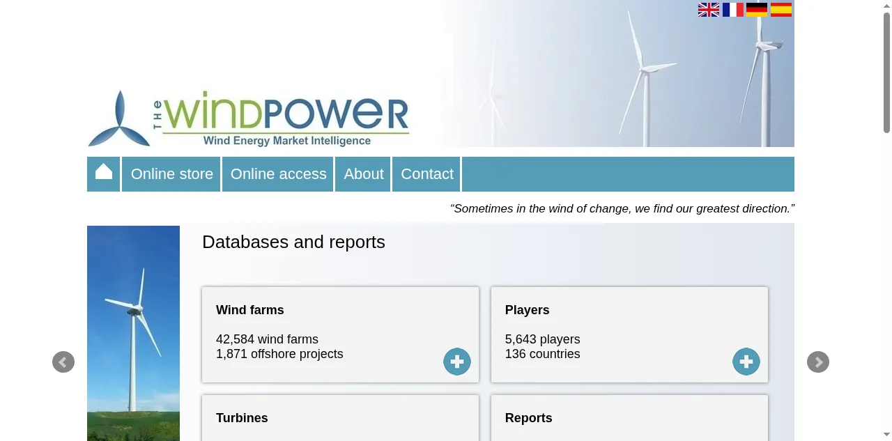Screen dimensions: 892x441
Task: Click the wind of change quote text
Action: click(x=622, y=208)
